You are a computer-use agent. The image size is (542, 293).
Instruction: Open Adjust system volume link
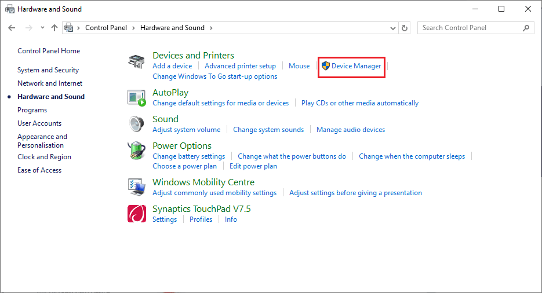coord(186,130)
